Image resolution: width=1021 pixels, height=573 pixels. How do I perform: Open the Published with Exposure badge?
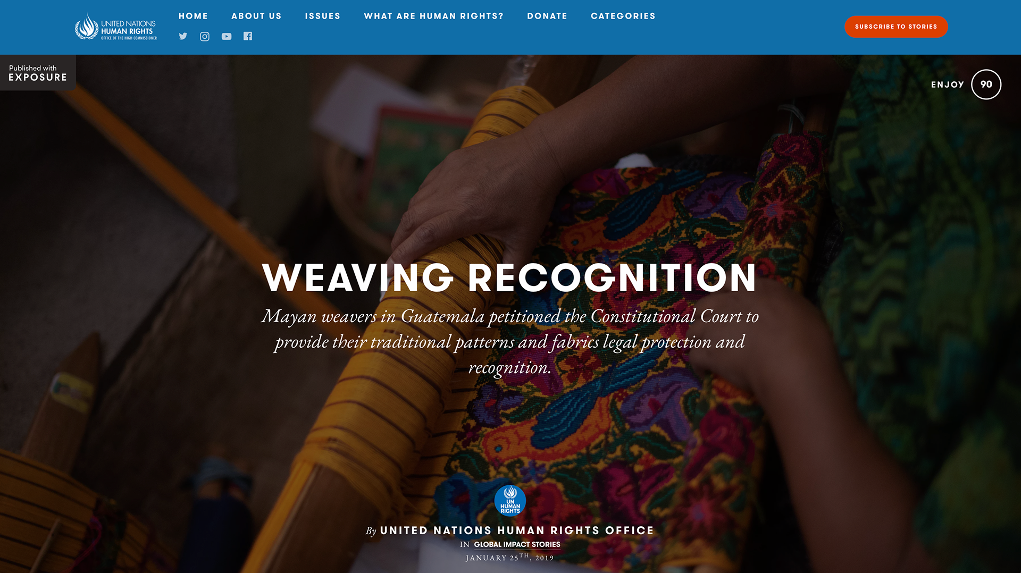coord(38,73)
